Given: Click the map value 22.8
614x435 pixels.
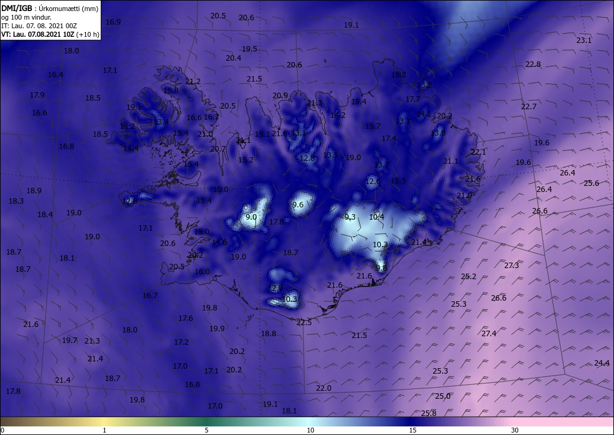Looking at the screenshot, I should click(533, 64).
